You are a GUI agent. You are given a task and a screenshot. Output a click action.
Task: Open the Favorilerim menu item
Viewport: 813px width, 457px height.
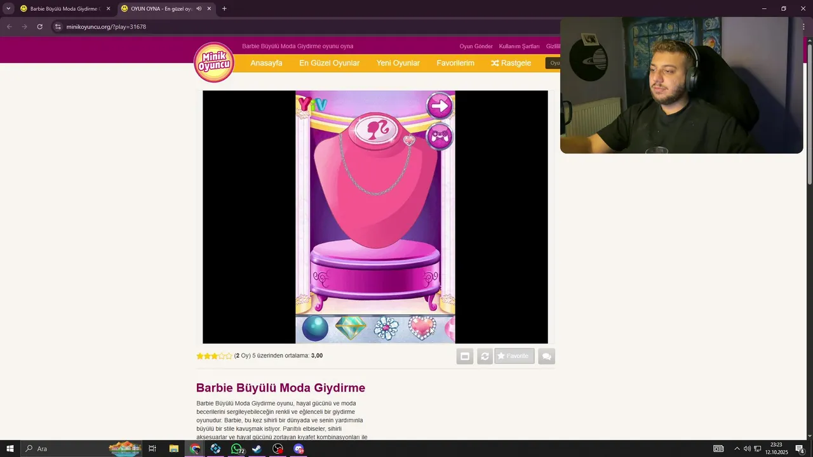click(455, 63)
